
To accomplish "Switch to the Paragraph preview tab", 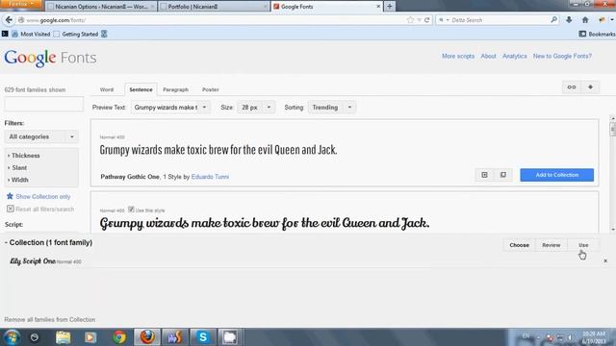I will (x=175, y=89).
